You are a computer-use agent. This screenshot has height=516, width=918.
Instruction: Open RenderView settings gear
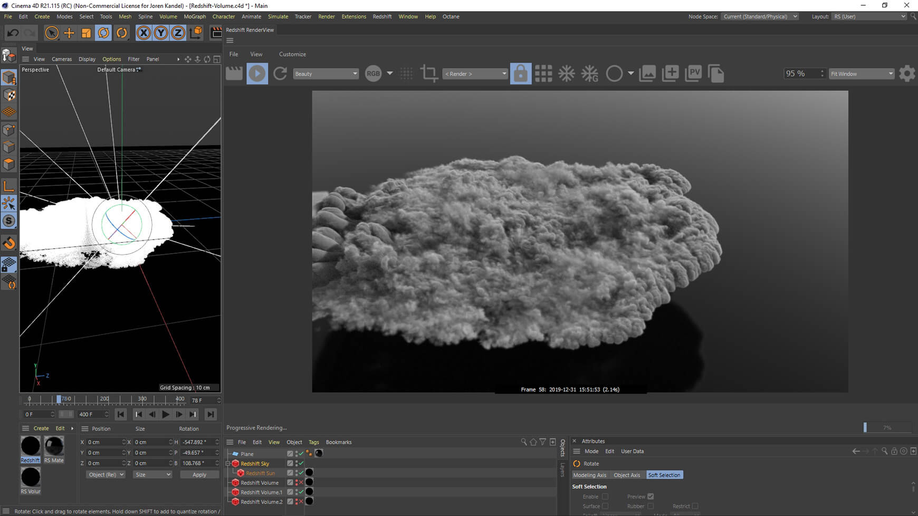907,73
